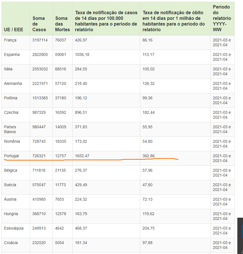Click the 'UE / EEE' column header
This screenshot has width=243, height=254.
[14, 30]
